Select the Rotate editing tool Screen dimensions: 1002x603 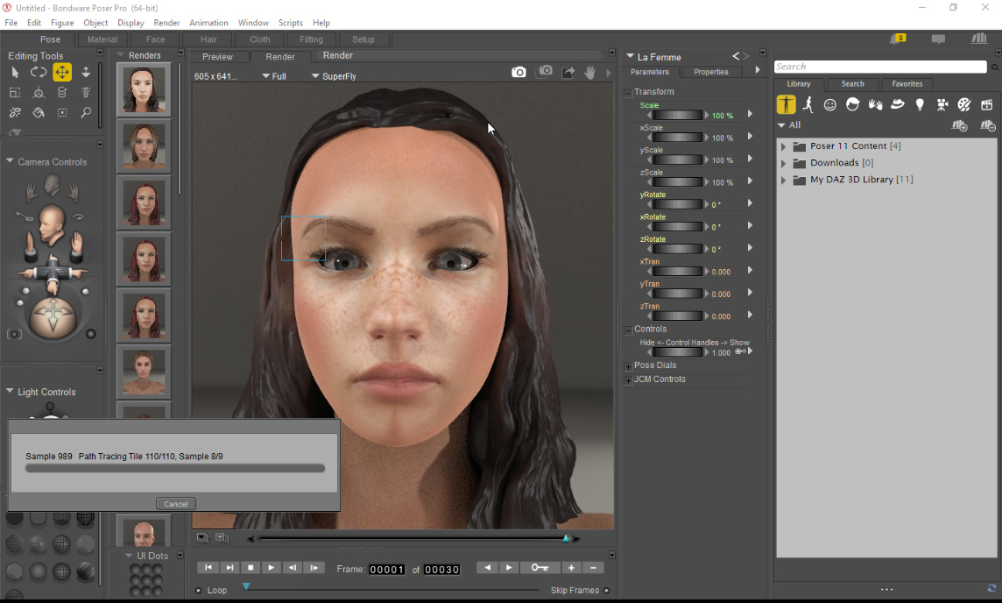coord(39,72)
